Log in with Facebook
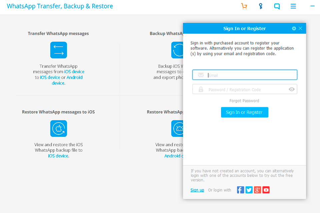 [240, 190]
